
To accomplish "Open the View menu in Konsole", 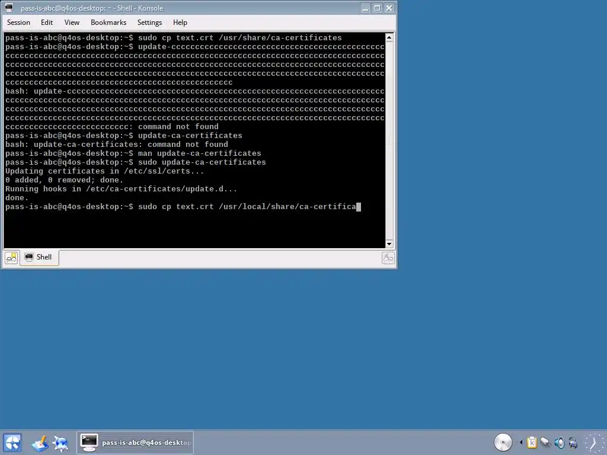I will (x=72, y=23).
